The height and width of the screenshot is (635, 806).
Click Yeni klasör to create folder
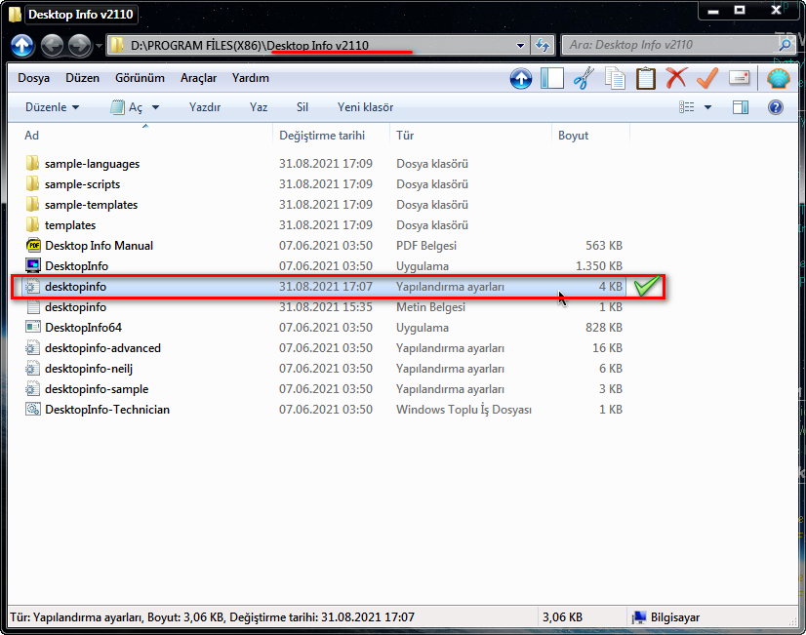366,107
